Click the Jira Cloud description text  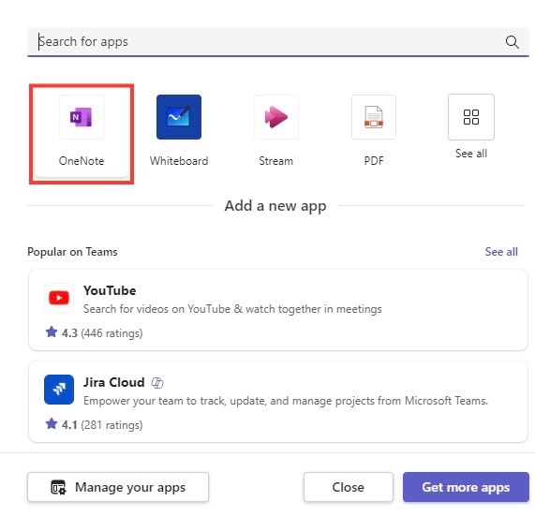pyautogui.click(x=286, y=401)
